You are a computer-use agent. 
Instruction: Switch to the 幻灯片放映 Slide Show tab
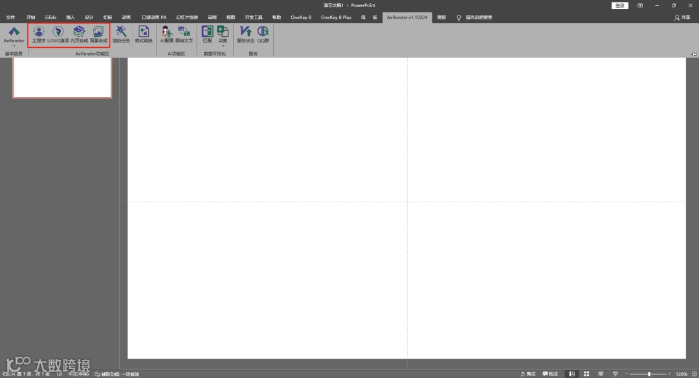click(187, 17)
